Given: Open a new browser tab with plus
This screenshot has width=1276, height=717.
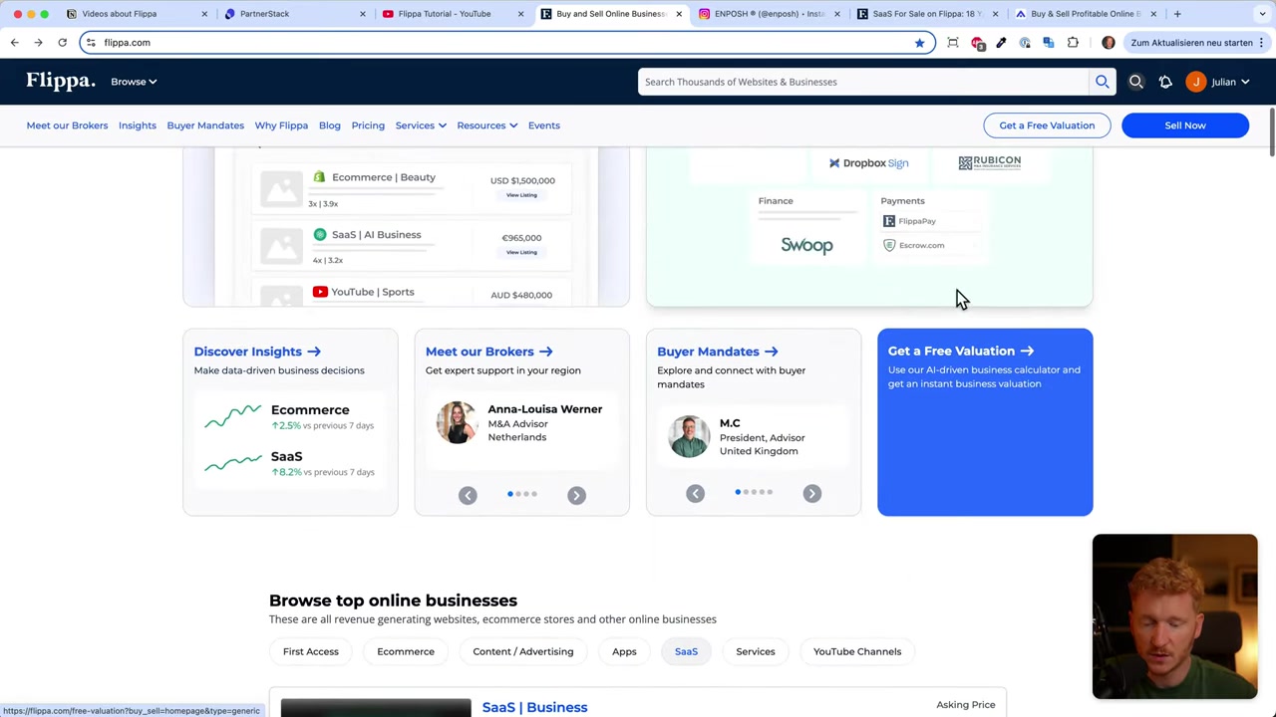Looking at the screenshot, I should click(1177, 14).
